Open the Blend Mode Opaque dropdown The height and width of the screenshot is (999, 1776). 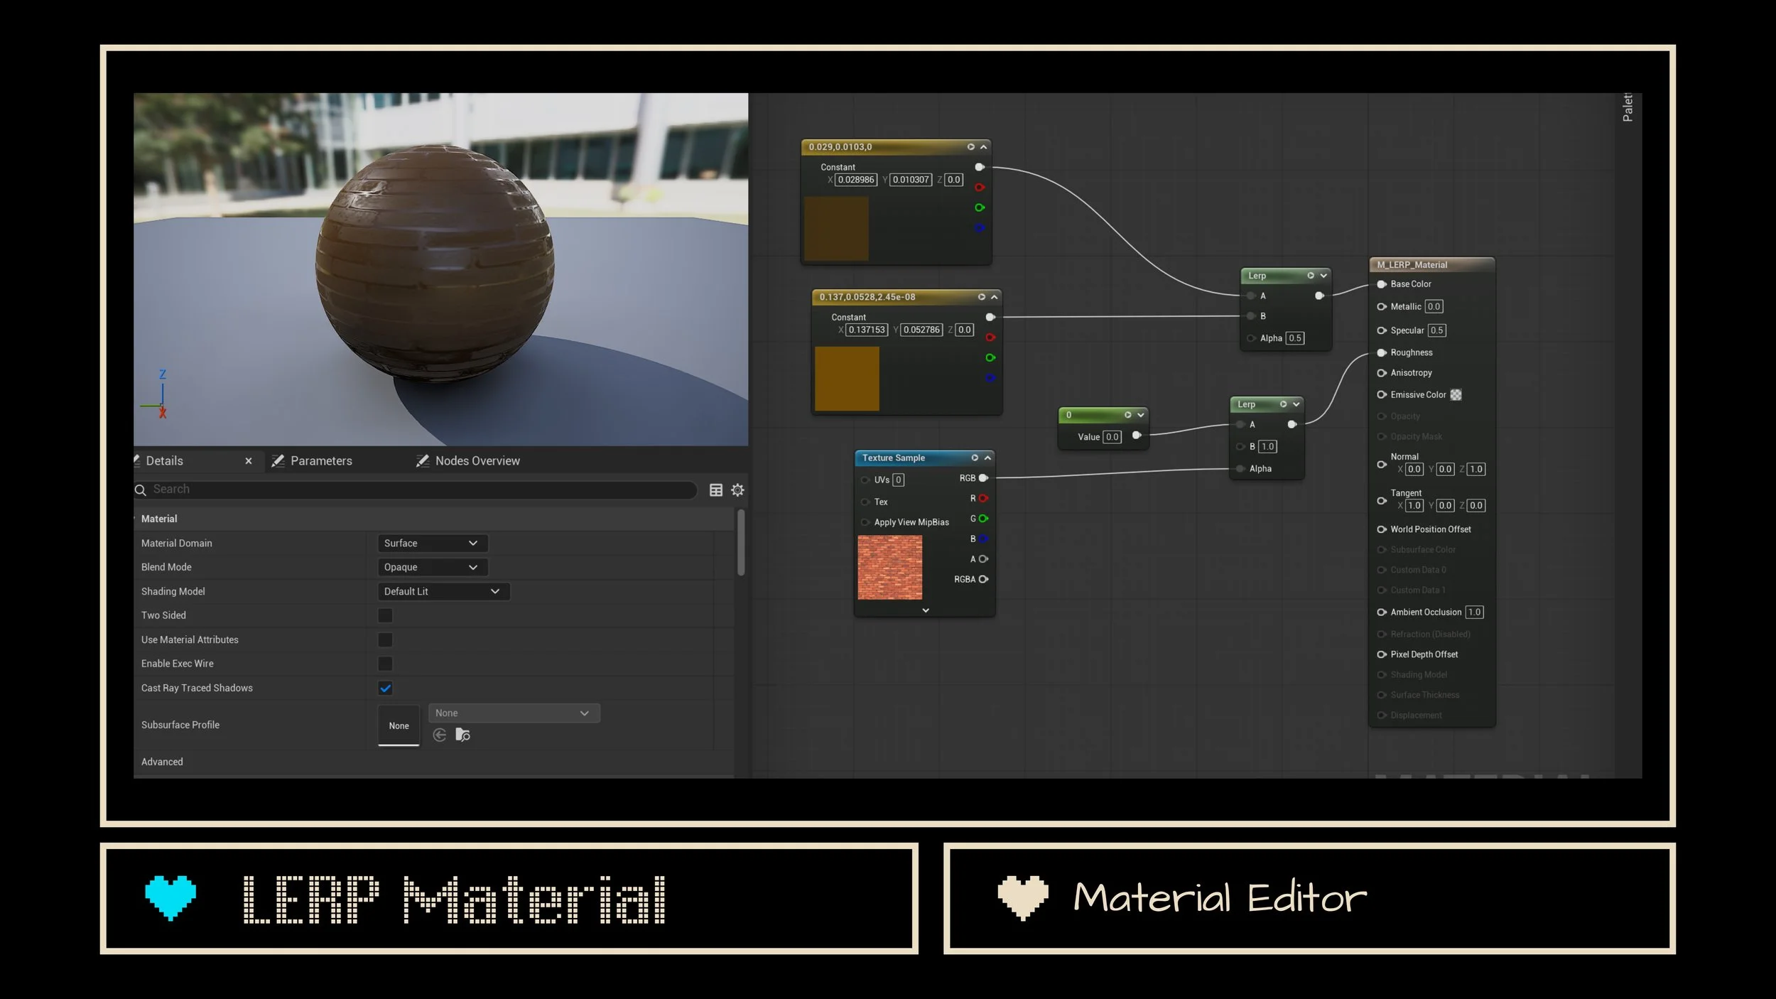coord(431,568)
